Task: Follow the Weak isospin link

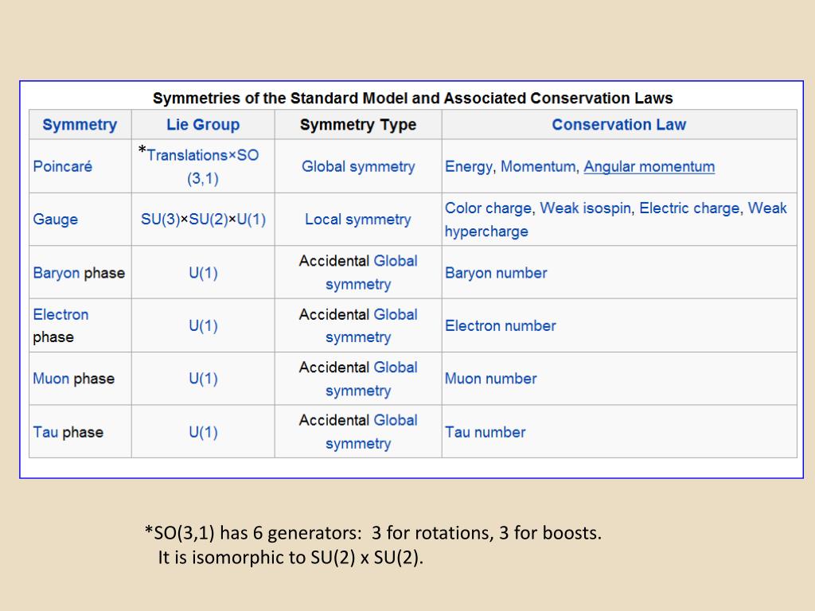Action: (586, 208)
